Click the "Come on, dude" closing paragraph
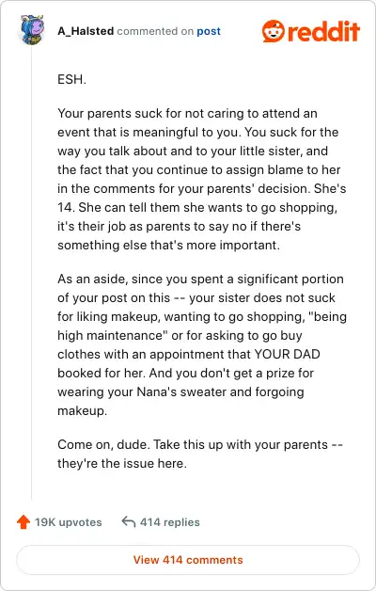The width and height of the screenshot is (376, 591). 200,454
